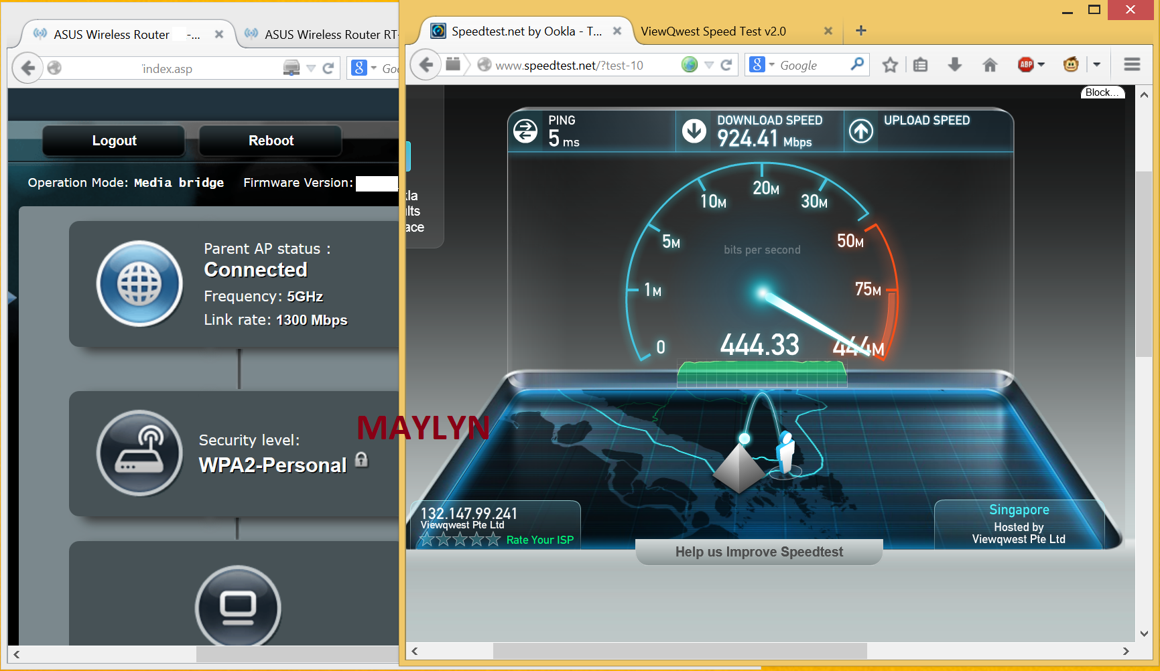The image size is (1160, 671).
Task: Click the bookmark star icon
Action: [889, 65]
